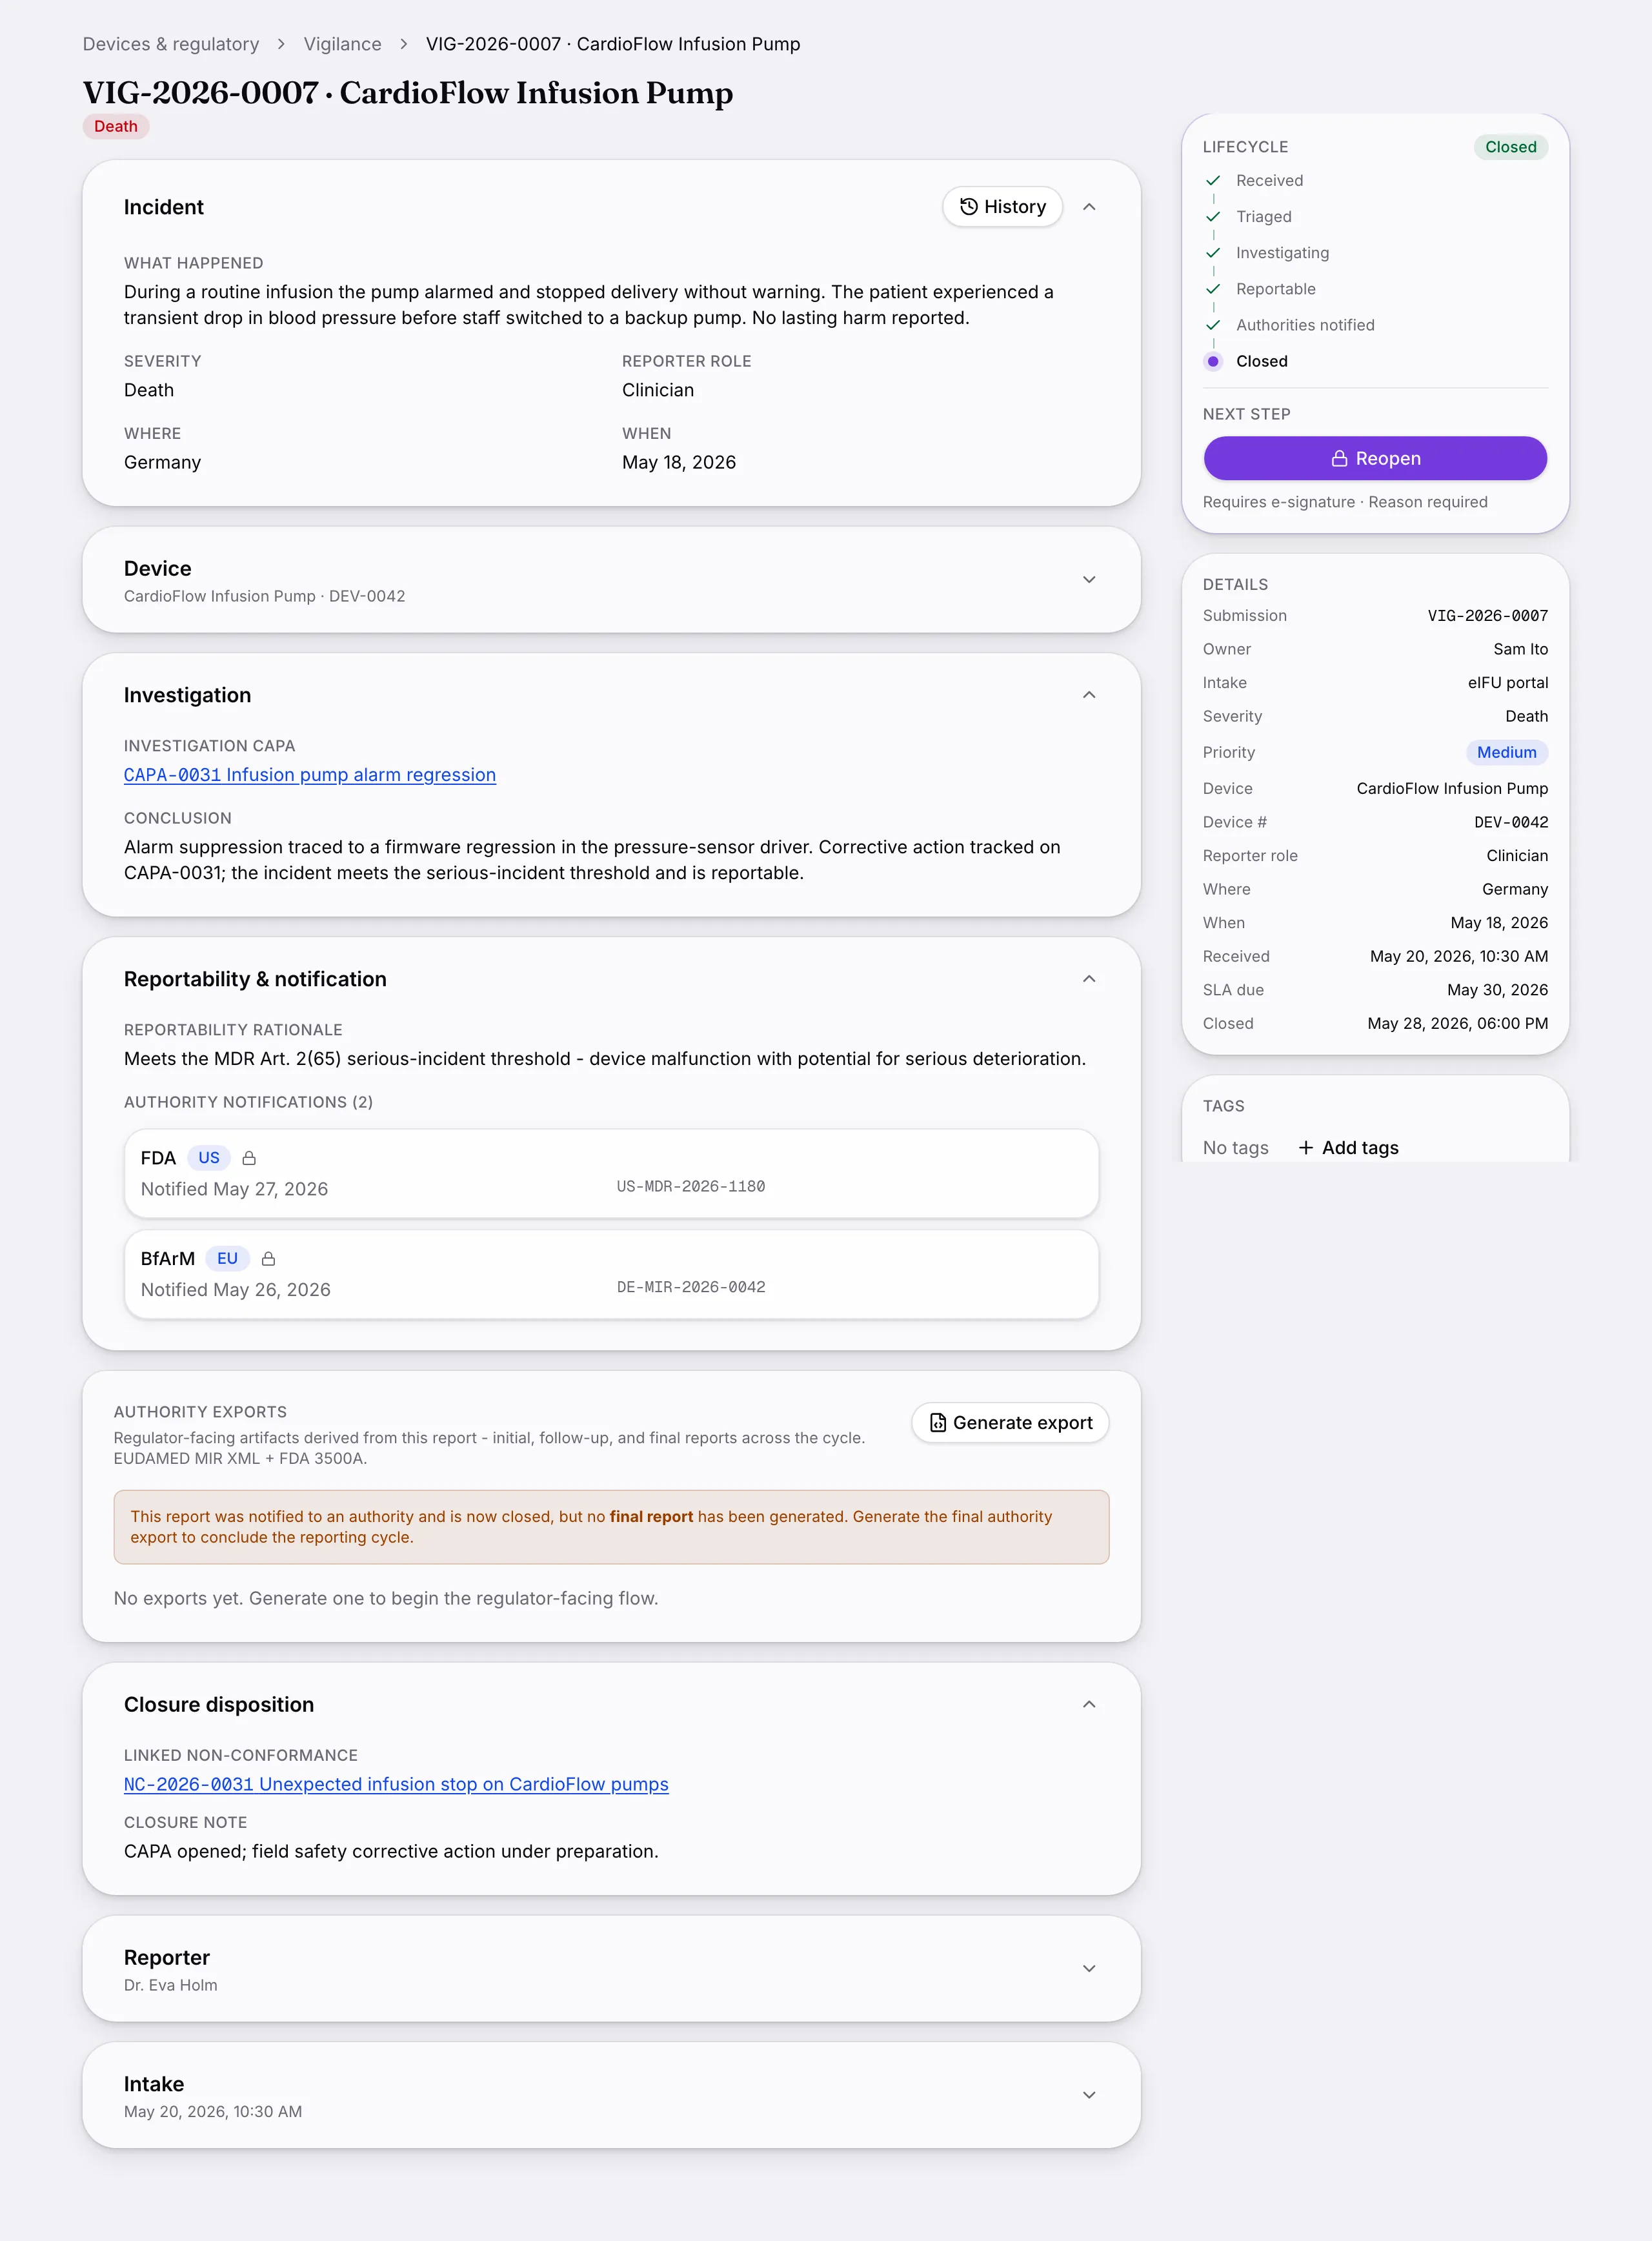Click the Generate export button
The width and height of the screenshot is (1652, 2241).
(1010, 1422)
